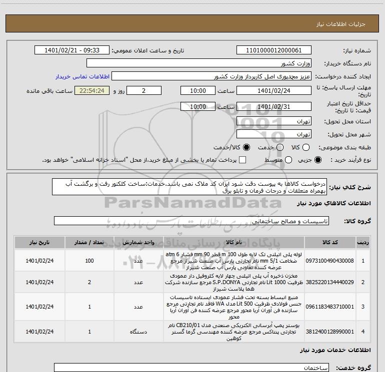
Task: Click the استان محل تحویل field تهران
Action: pyautogui.click(x=274, y=121)
